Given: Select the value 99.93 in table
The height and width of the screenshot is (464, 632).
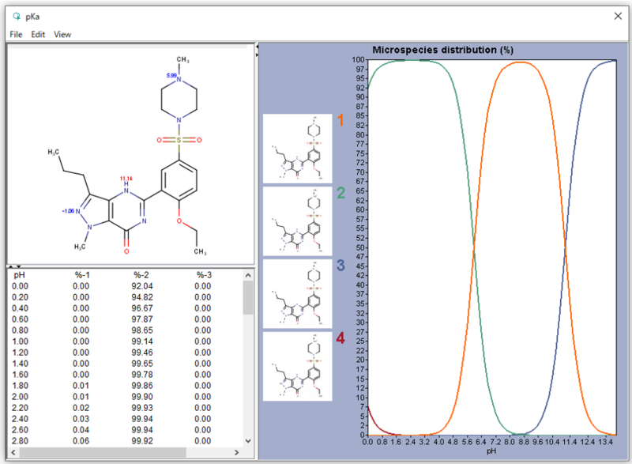Looking at the screenshot, I should [x=142, y=408].
